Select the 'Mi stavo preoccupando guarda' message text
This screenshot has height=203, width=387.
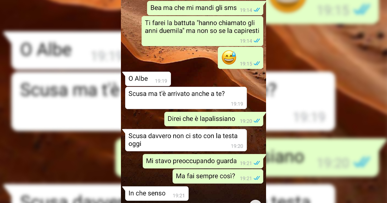[191, 161]
